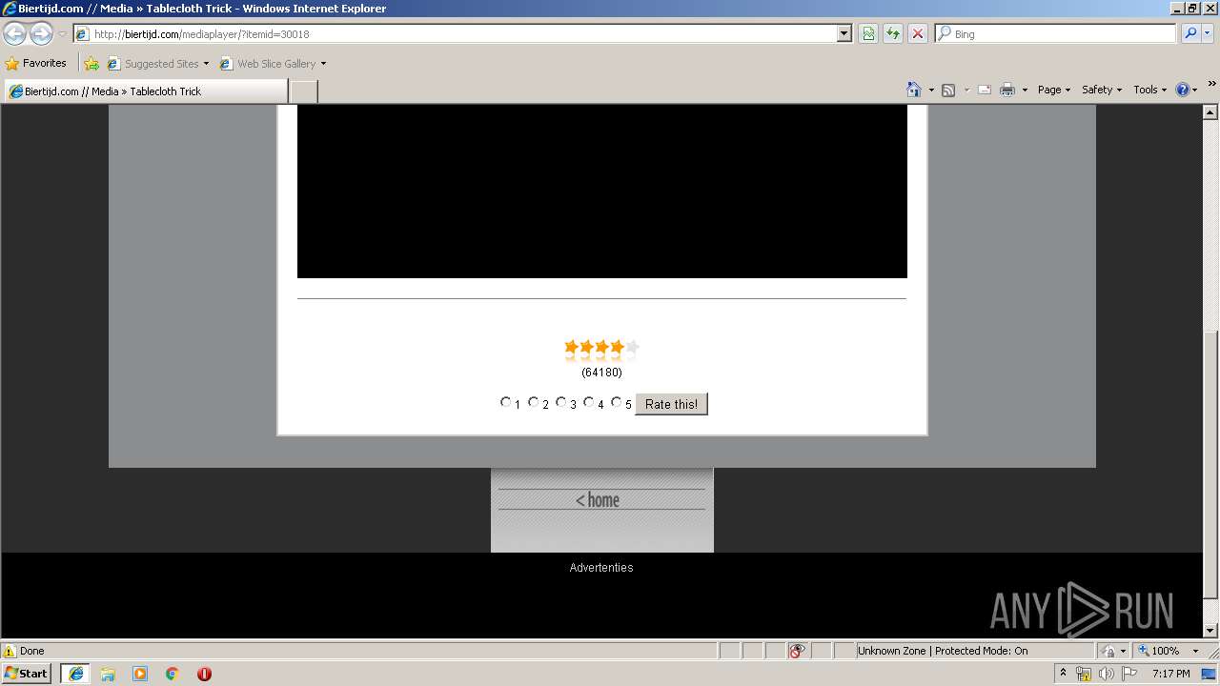Click the Bing search magnifier button
The image size is (1220, 686).
click(x=1190, y=33)
